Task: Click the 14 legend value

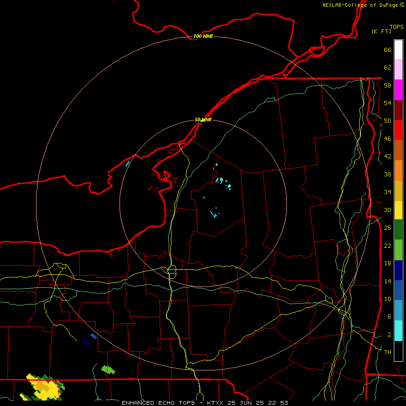Action: [388, 281]
